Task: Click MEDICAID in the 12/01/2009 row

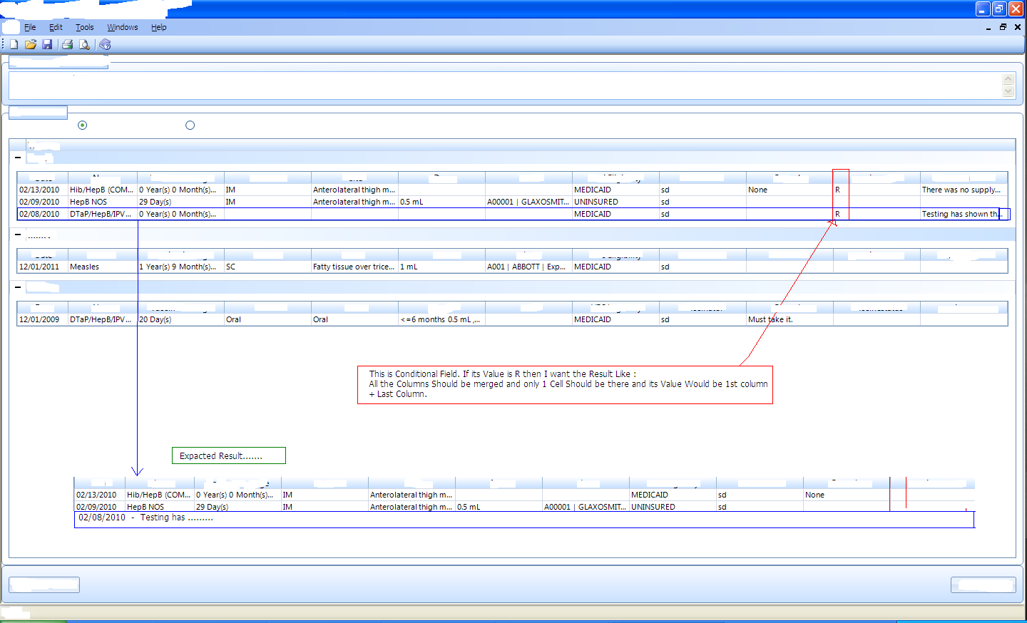Action: pos(616,320)
